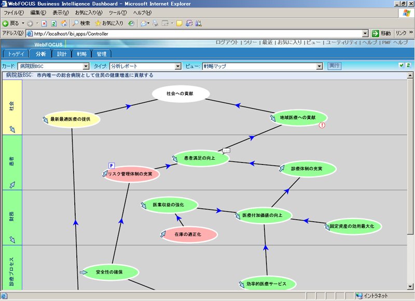Click the trend arrow icon on 最新最適医療の提供
Viewport: 415px width, 301px height.
tap(46, 120)
